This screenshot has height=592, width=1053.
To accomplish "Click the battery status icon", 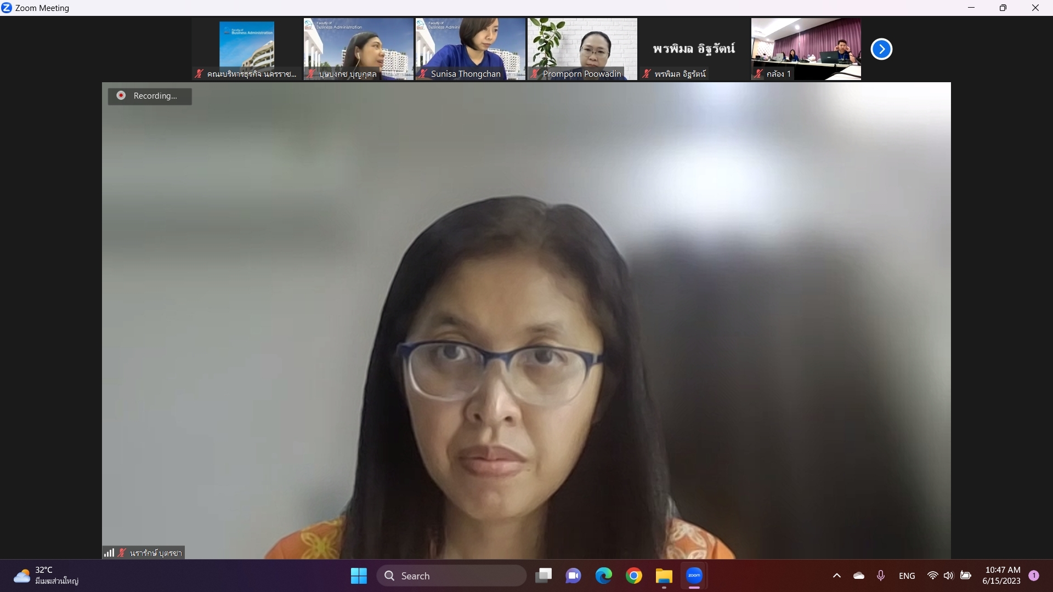I will (x=966, y=576).
